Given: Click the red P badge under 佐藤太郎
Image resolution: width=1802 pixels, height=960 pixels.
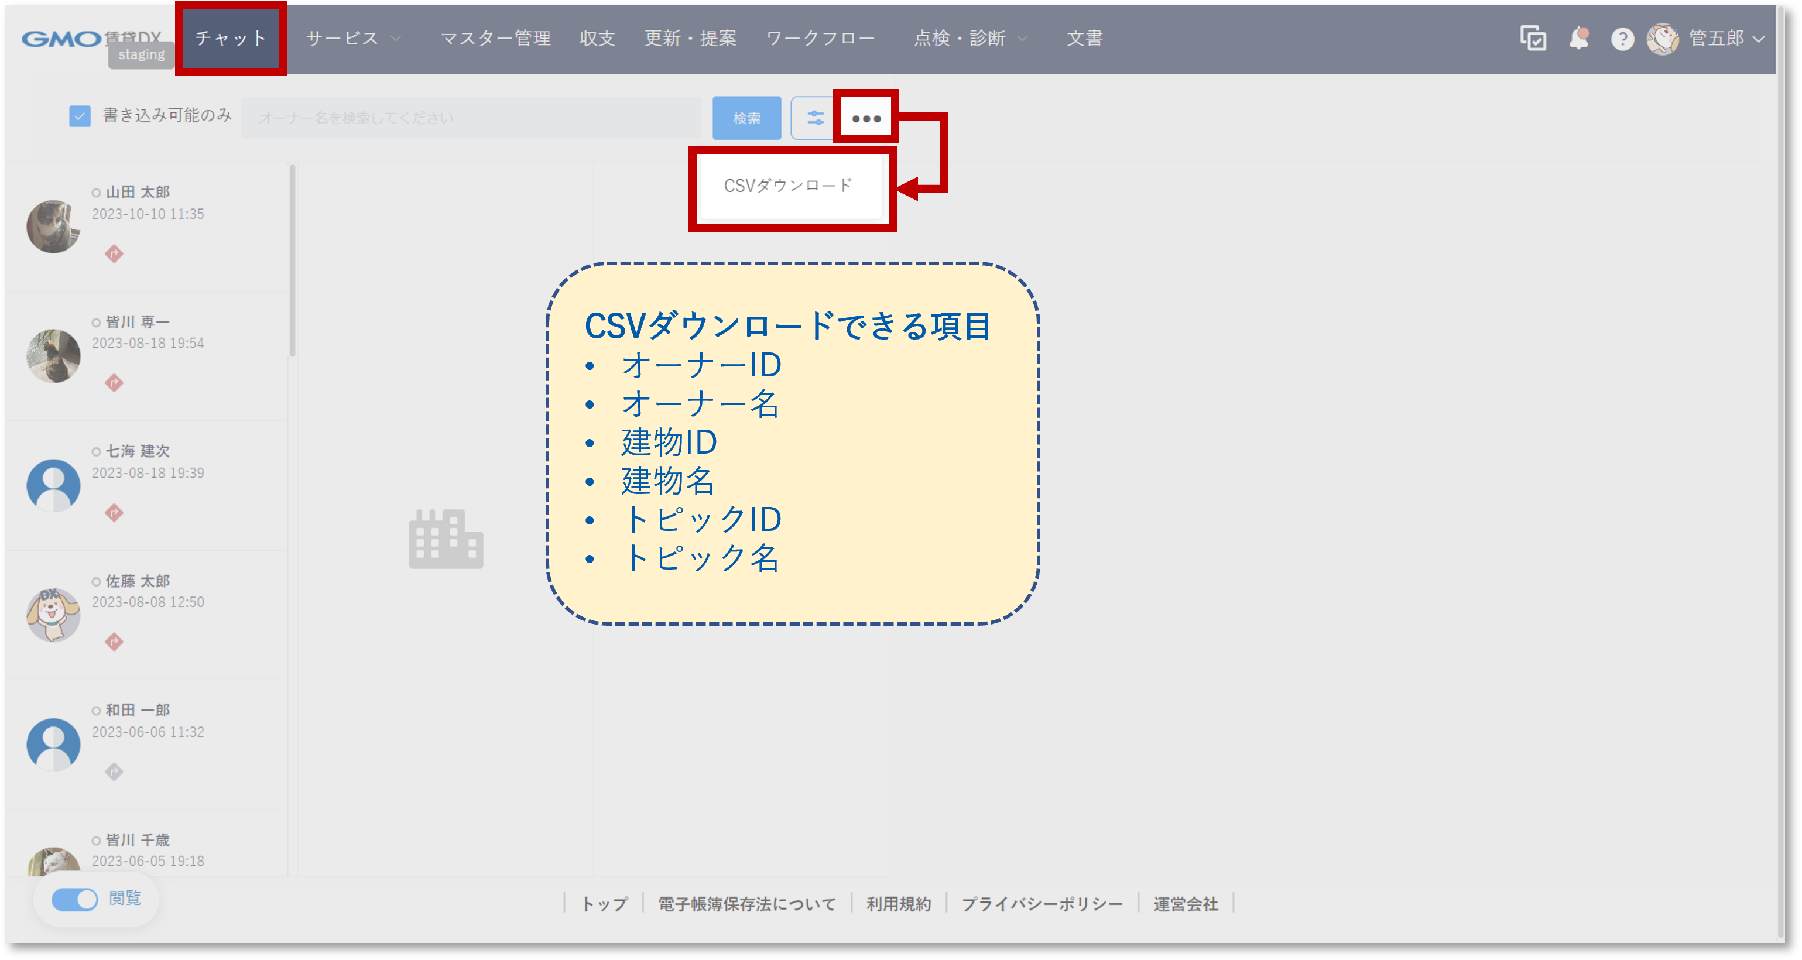Looking at the screenshot, I should 114,643.
